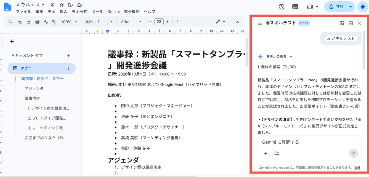Run spelling and grammar check
Viewport: 369px width, 177px height.
[46, 22]
